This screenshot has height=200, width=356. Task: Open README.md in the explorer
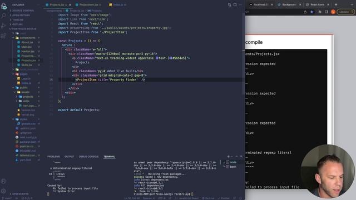[x=27, y=151]
